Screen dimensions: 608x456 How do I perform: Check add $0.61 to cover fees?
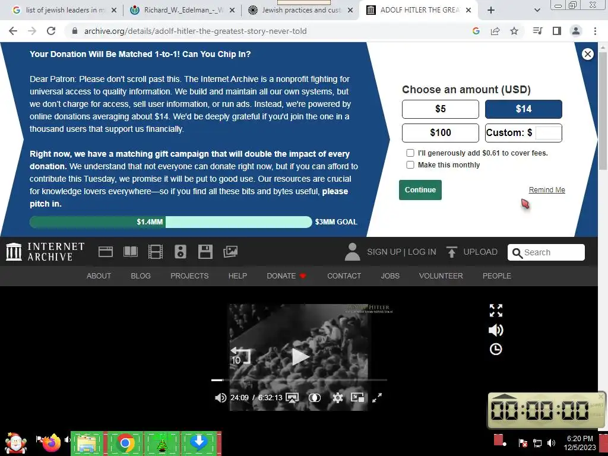tap(410, 153)
